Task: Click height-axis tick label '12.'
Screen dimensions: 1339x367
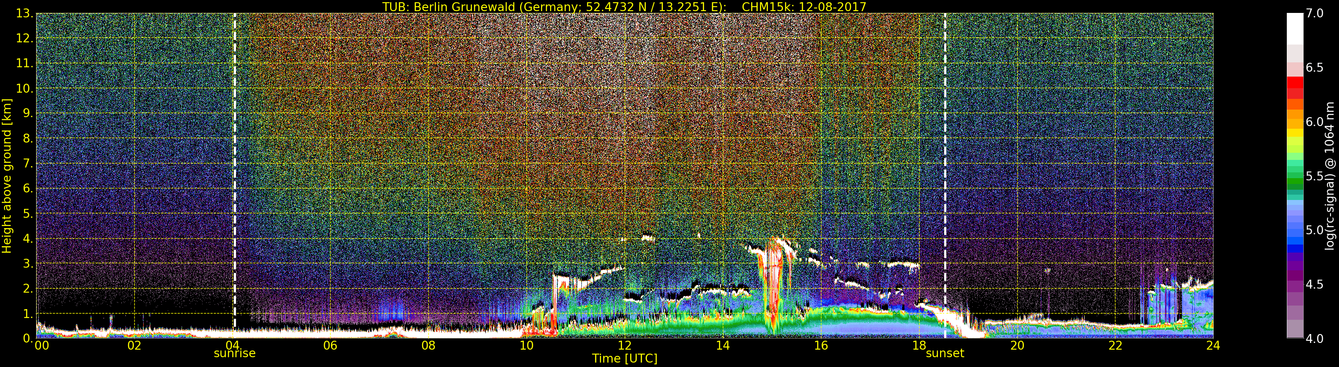Action: 25,38
